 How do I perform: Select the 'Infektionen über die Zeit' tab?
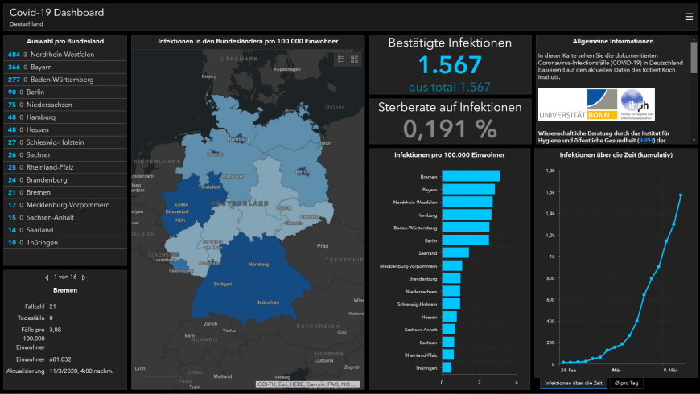573,384
